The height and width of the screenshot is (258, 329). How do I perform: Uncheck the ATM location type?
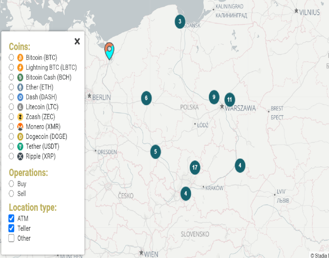coord(11,218)
